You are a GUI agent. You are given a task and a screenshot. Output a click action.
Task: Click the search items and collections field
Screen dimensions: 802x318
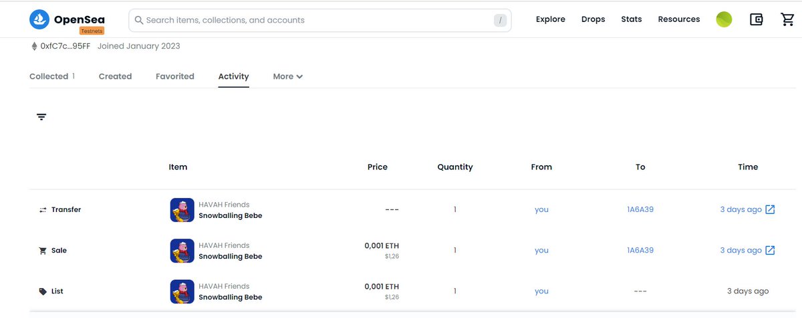tap(320, 20)
